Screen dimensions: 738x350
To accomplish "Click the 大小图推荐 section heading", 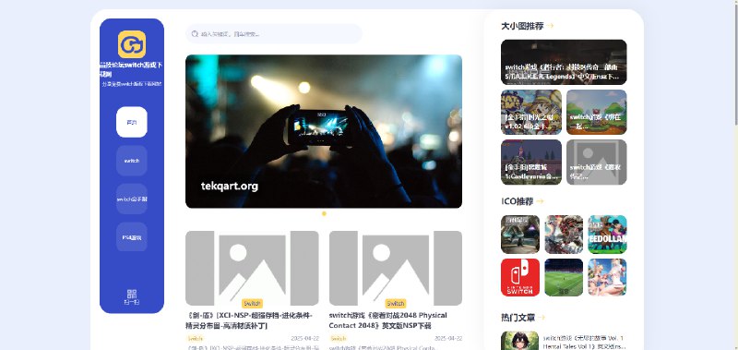I will click(x=522, y=26).
